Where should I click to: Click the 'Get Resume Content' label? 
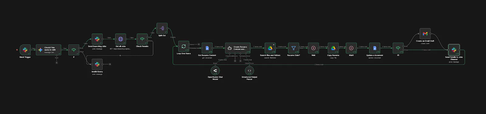tap(207, 55)
